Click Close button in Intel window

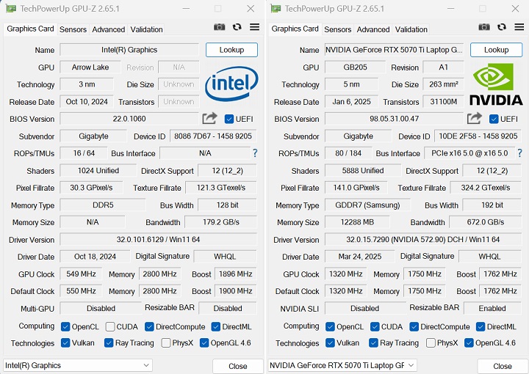(238, 366)
